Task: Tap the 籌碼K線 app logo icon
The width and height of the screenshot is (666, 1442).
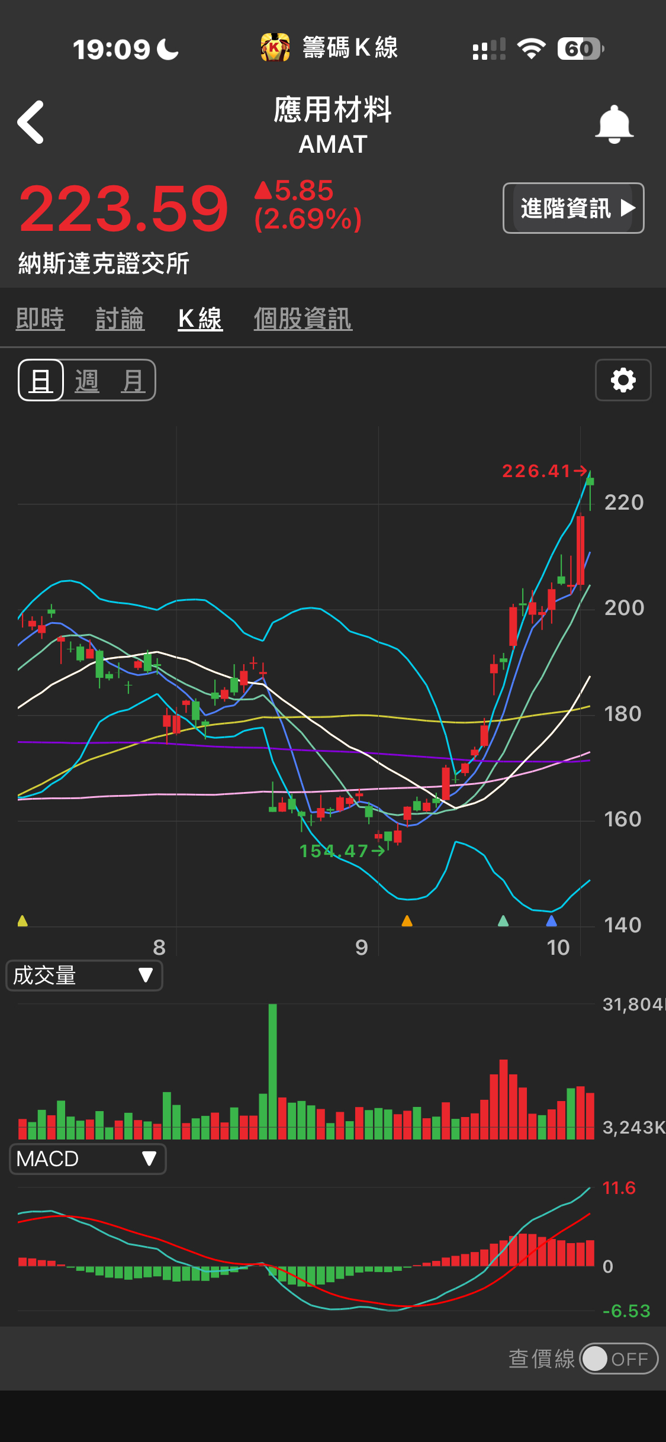Action: click(275, 48)
